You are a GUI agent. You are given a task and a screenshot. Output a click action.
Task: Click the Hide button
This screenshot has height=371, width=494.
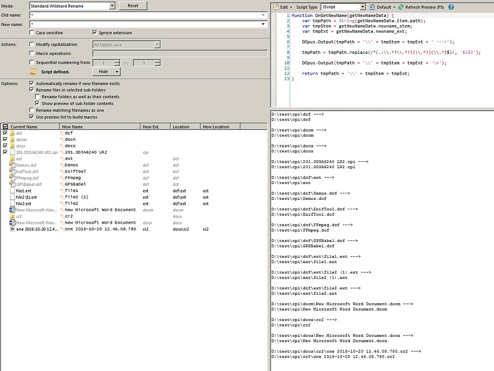coord(104,71)
